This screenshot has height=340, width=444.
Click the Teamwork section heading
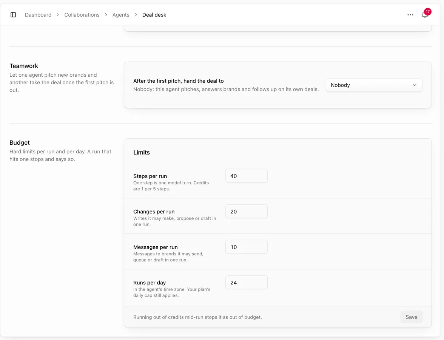tap(24, 66)
